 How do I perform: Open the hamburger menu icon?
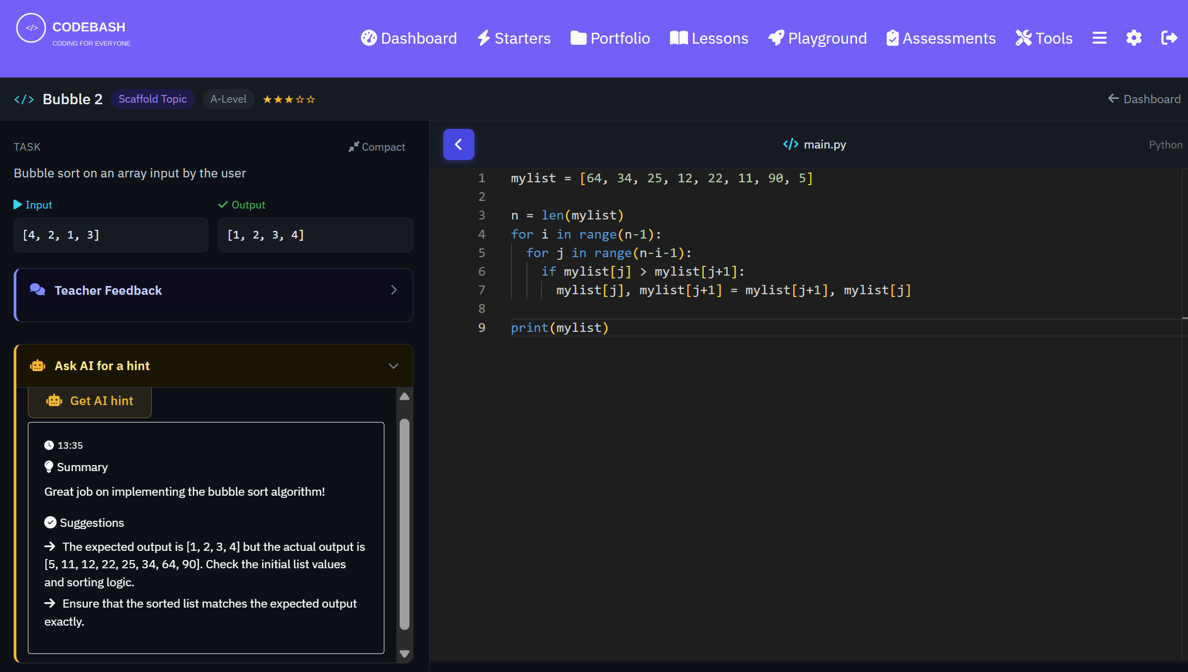point(1100,38)
